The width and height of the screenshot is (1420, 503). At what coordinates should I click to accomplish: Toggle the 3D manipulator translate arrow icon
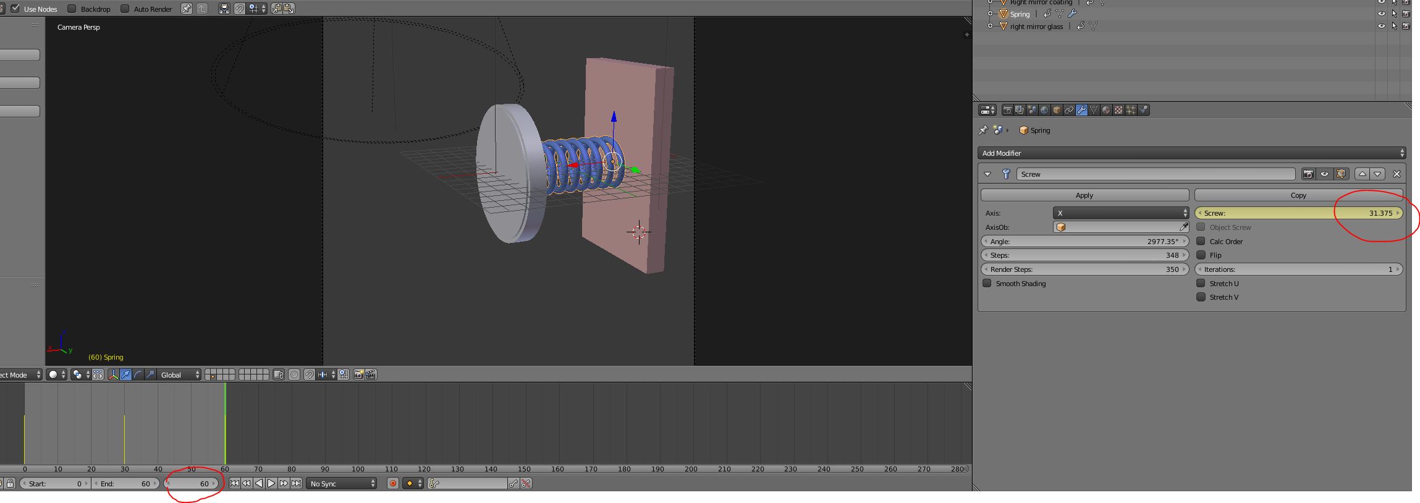[x=125, y=374]
